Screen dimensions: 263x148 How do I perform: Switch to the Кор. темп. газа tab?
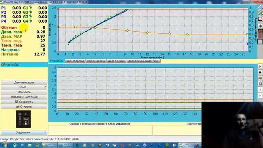point(96,61)
